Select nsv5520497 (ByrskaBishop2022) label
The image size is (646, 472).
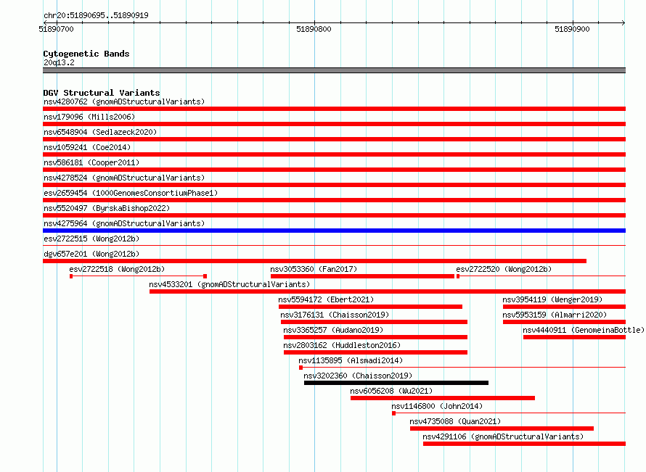(107, 208)
